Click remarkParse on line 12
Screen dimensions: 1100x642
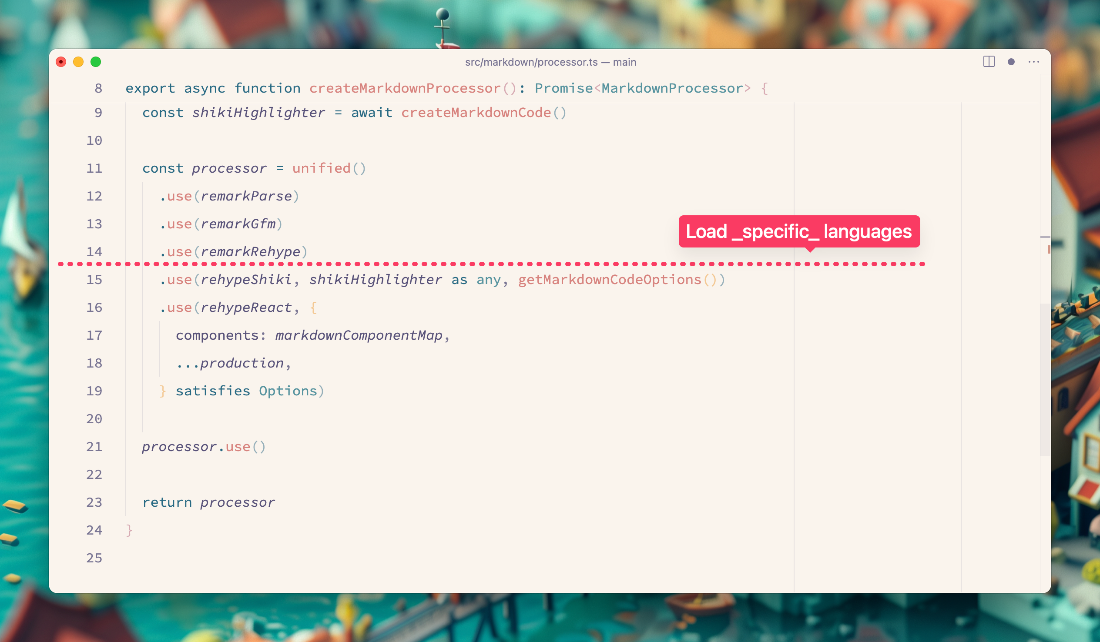click(246, 197)
